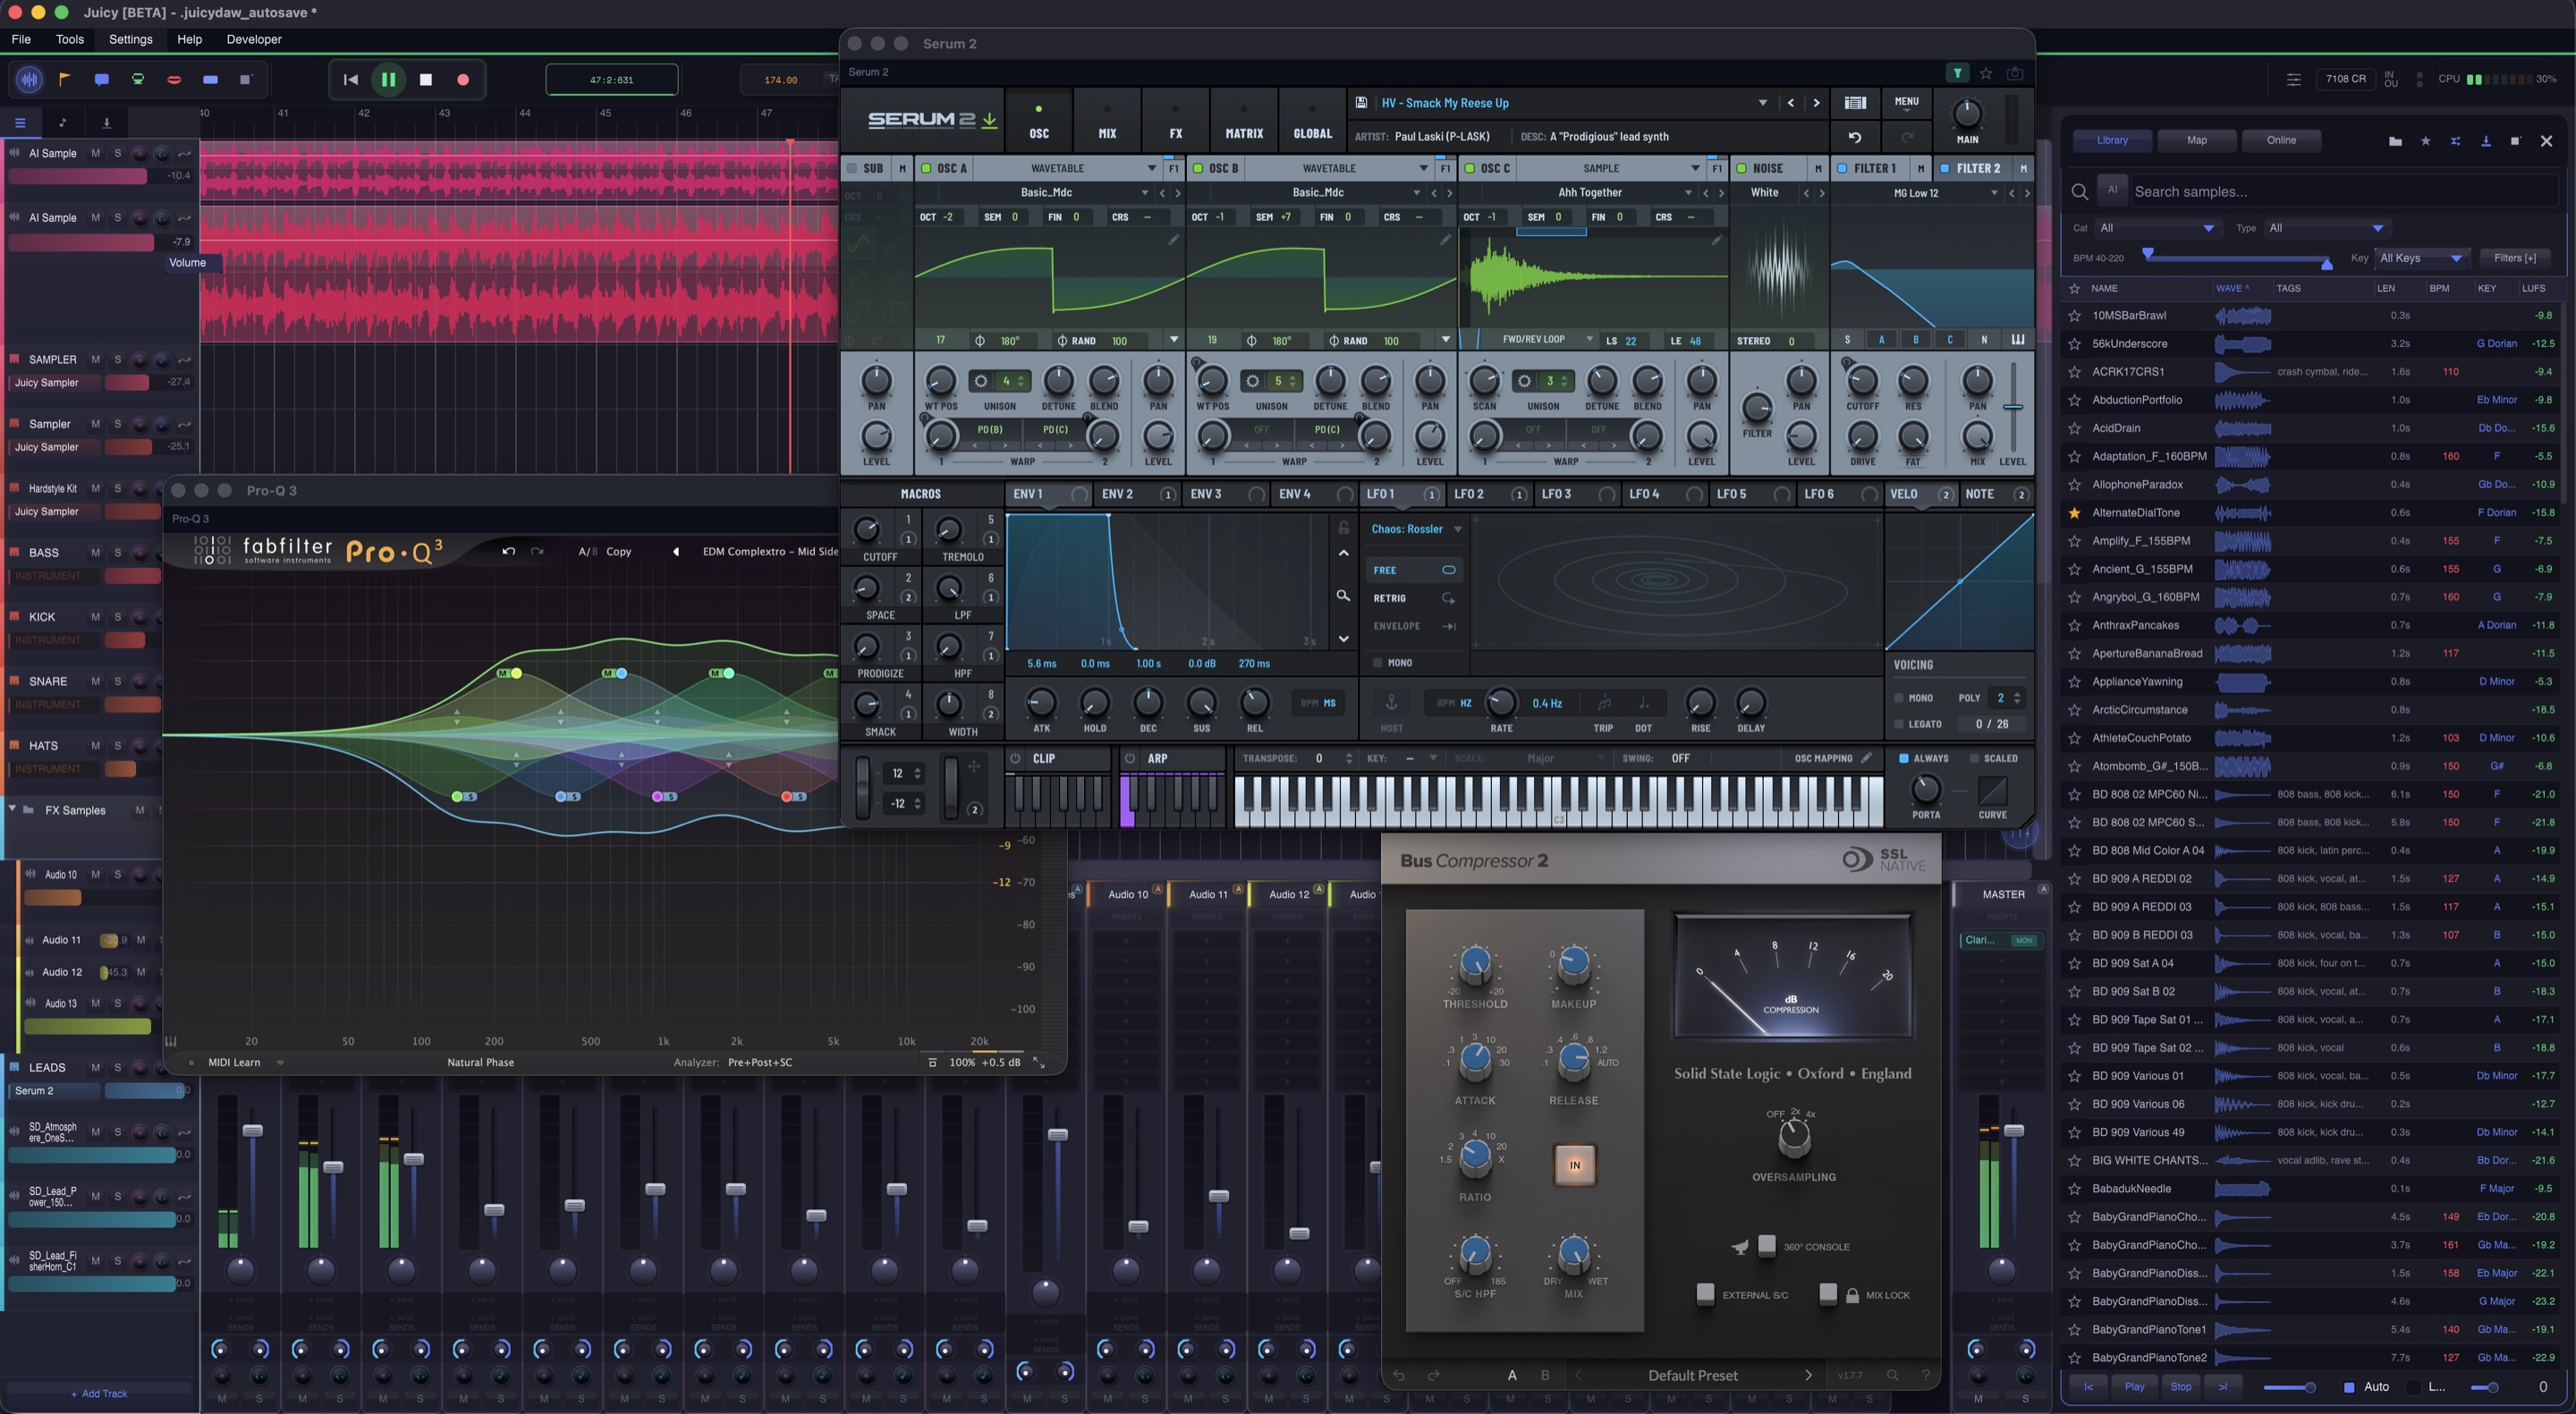
Task: Click the blue speech bubble icon
Action: click(101, 79)
